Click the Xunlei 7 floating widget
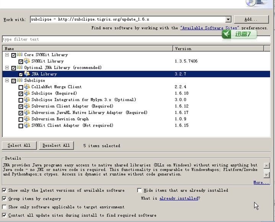 [239, 34]
